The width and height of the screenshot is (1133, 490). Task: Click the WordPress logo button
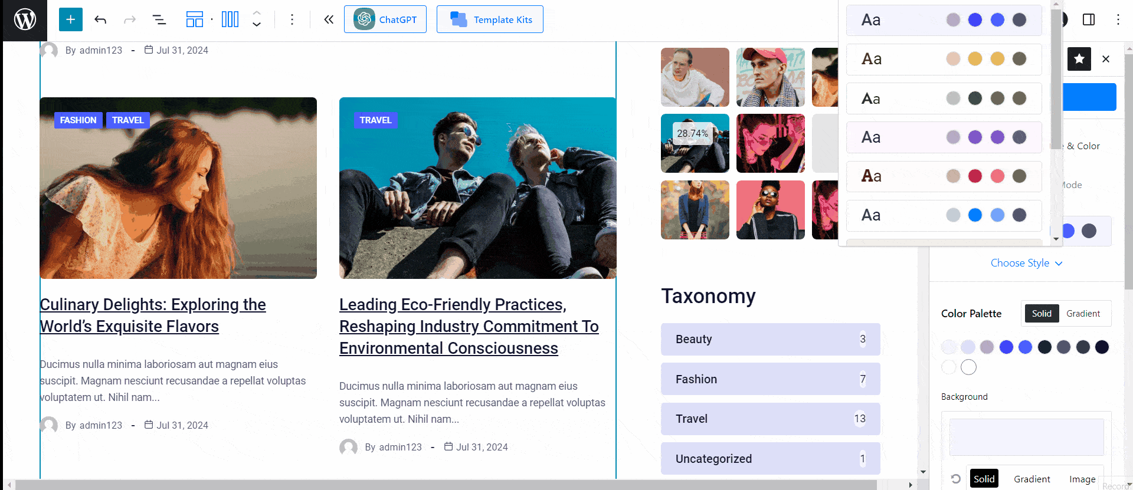(25, 19)
